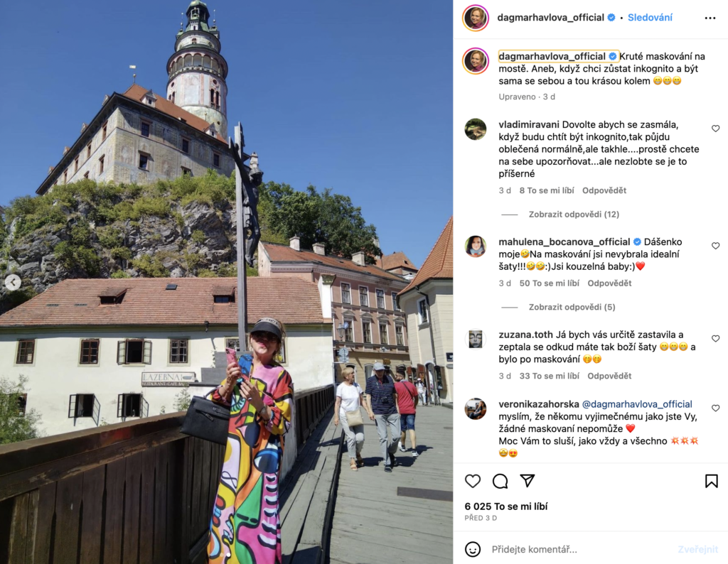Viewport: 728px width, 564px height.
Task: Open the emoji picker smiley icon
Action: pyautogui.click(x=473, y=549)
